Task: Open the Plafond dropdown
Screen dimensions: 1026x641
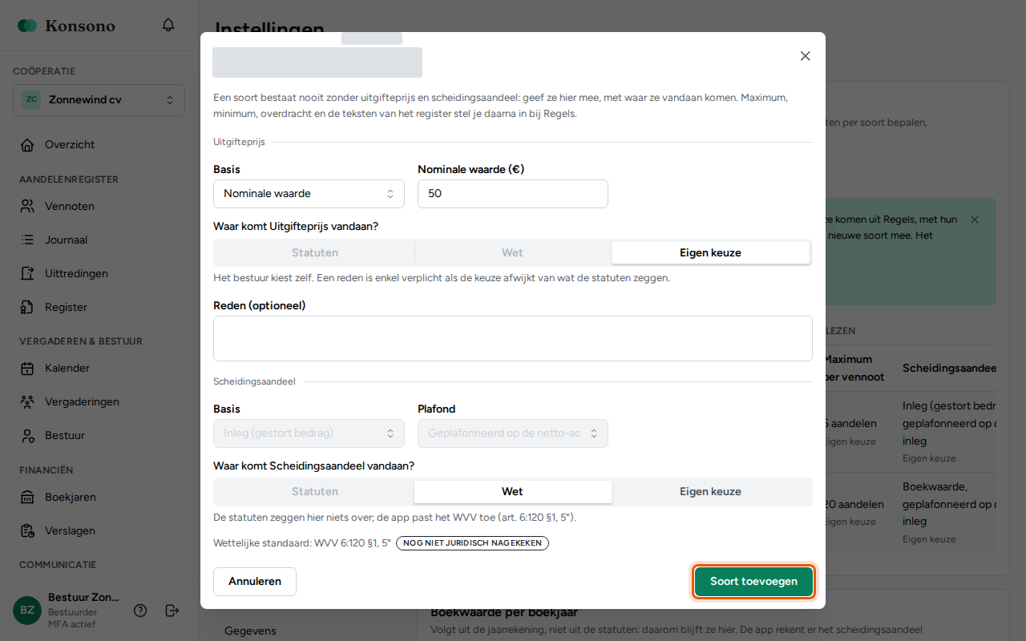Action: (x=513, y=433)
